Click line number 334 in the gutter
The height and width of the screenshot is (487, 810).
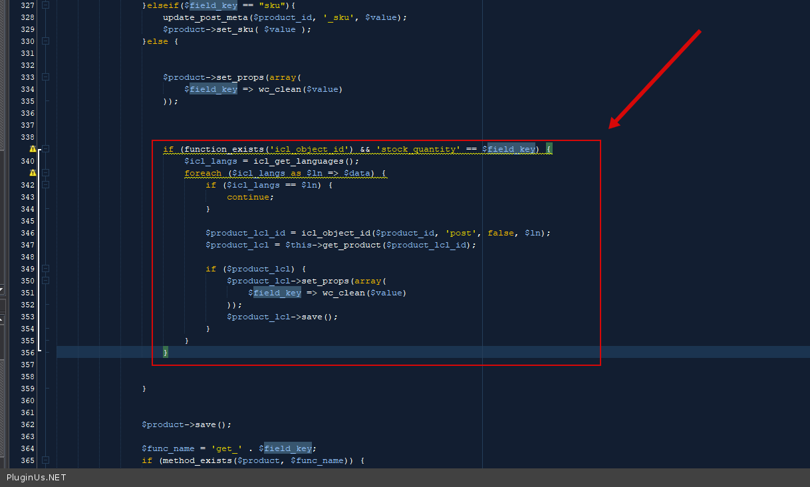pyautogui.click(x=27, y=89)
